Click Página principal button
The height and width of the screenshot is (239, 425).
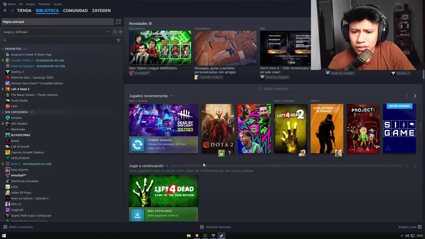(x=57, y=22)
